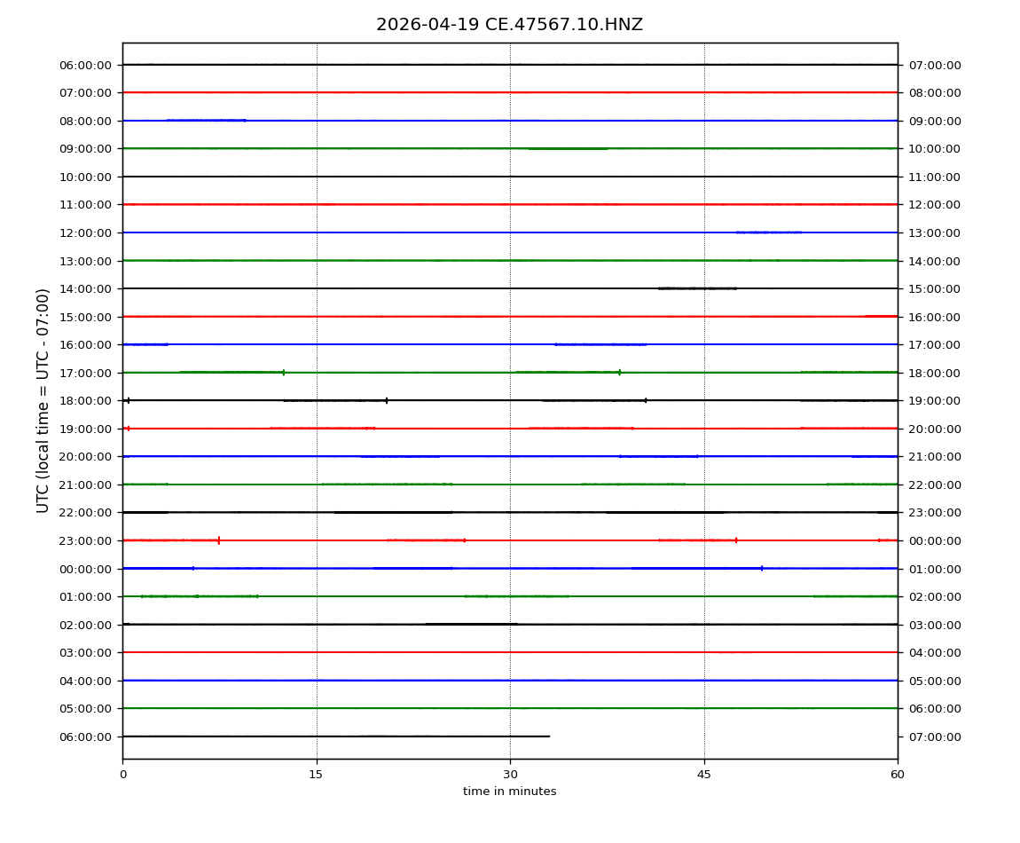Image resolution: width=1020 pixels, height=843 pixels.
Task: Click the black 18:00 trace spike near minute 20
Action: coord(387,400)
